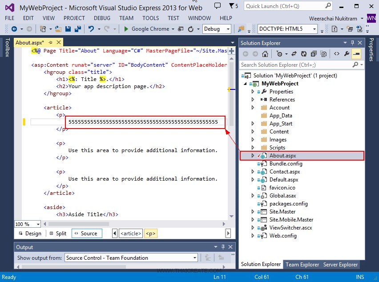Image resolution: width=379 pixels, height=282 pixels.
Task: Click the Pending Changes Filter icon in Solution Explorer
Action: tap(279, 54)
